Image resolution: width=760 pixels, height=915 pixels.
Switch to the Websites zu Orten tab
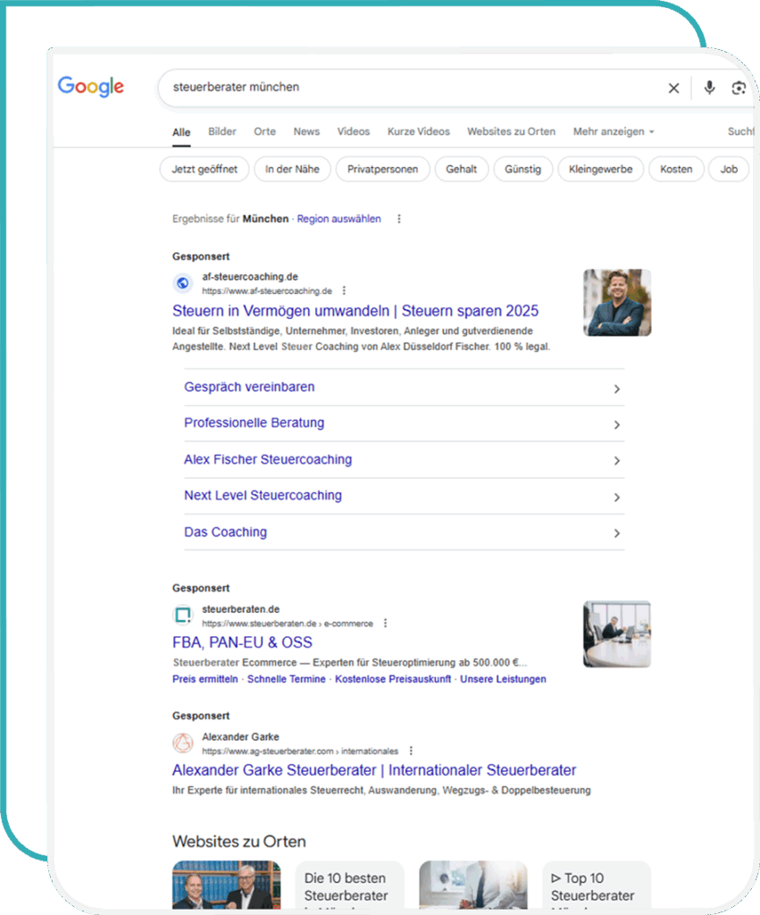point(512,132)
